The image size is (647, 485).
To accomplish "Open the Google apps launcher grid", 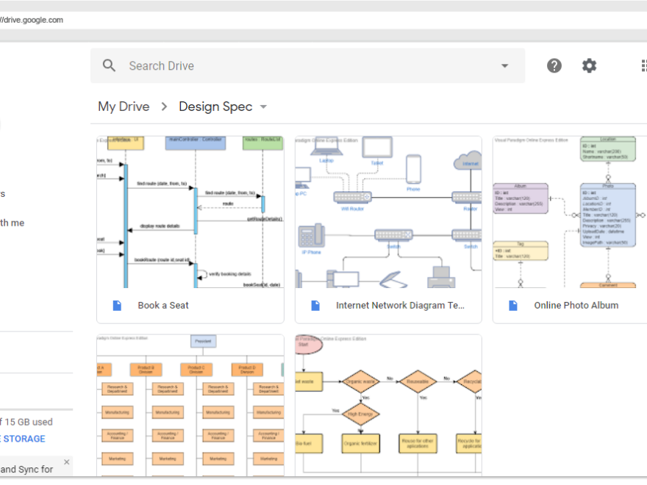I will 643,65.
